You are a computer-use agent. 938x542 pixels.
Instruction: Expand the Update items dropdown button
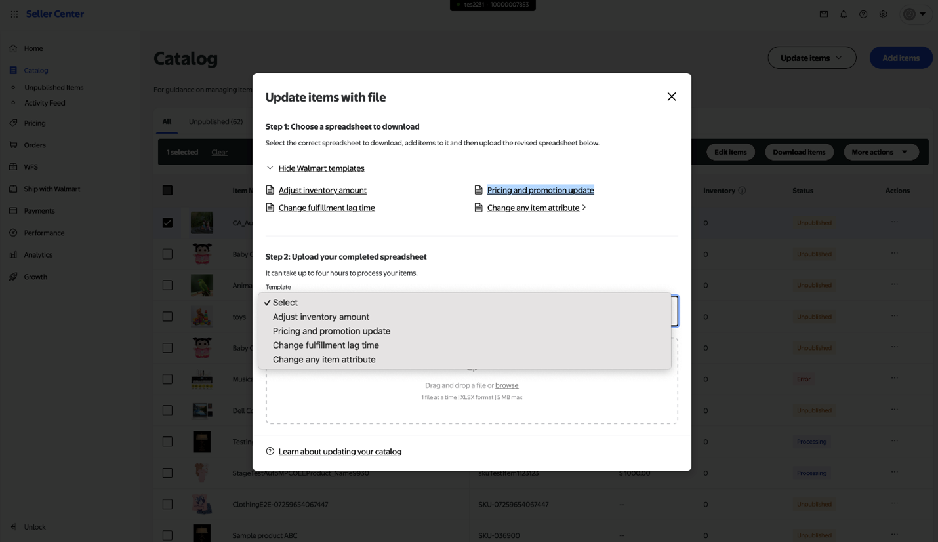tap(811, 58)
